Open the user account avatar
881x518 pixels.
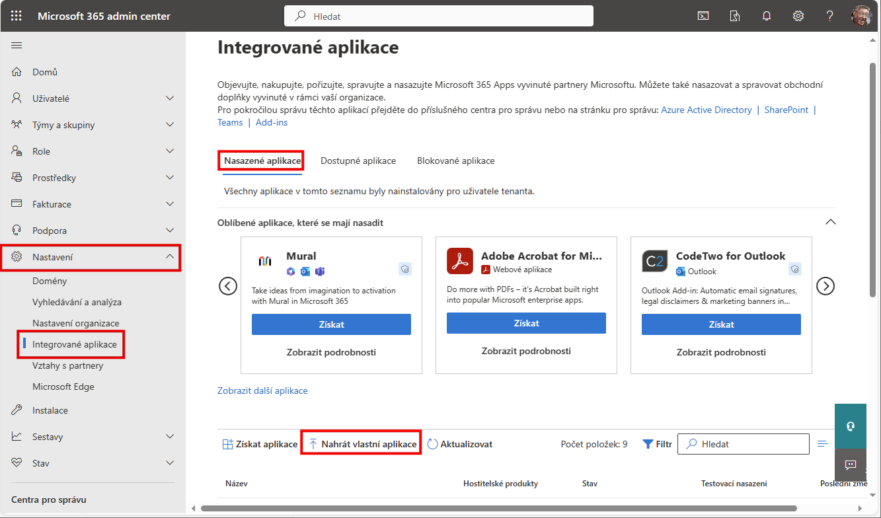point(862,16)
